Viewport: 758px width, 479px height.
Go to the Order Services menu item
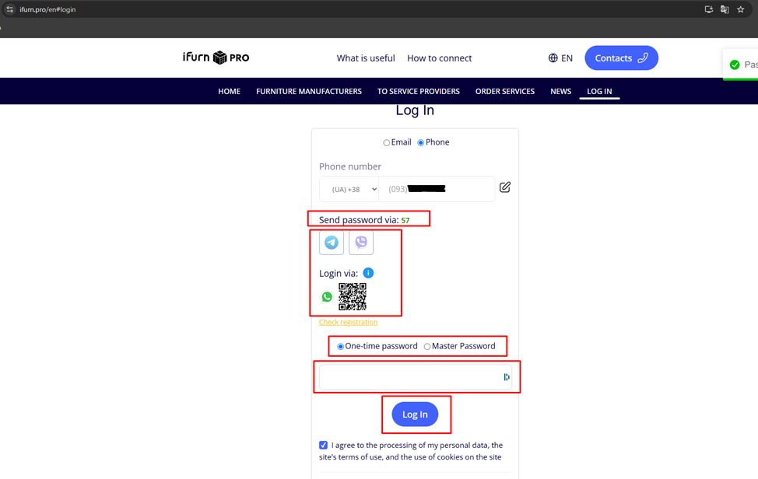point(504,91)
